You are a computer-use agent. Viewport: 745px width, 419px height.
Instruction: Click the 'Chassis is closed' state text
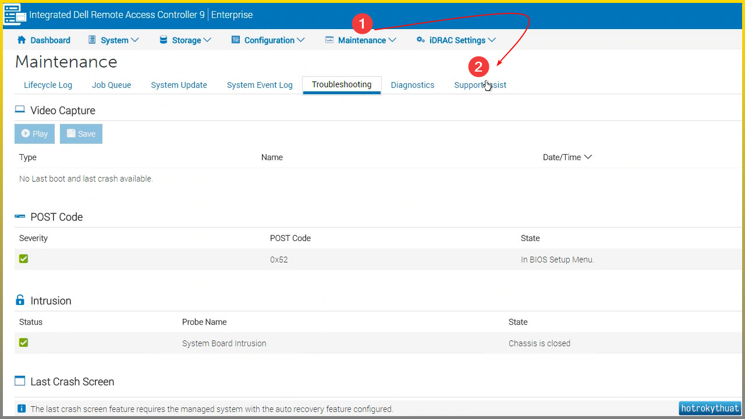click(x=540, y=343)
